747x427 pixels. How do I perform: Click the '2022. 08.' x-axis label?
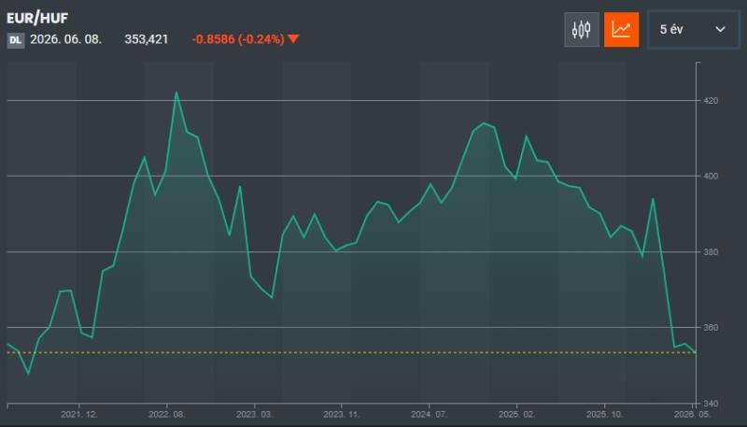tap(167, 414)
